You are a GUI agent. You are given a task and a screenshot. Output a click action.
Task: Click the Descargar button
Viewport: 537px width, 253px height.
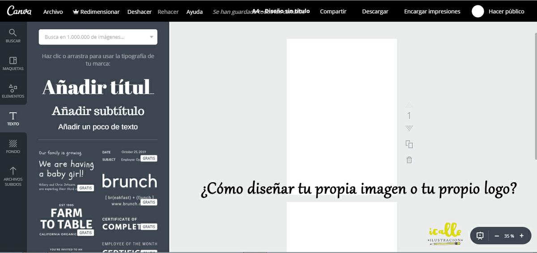(x=375, y=11)
